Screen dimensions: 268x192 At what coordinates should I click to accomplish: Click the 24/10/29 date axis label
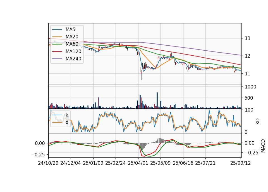pos(48,163)
